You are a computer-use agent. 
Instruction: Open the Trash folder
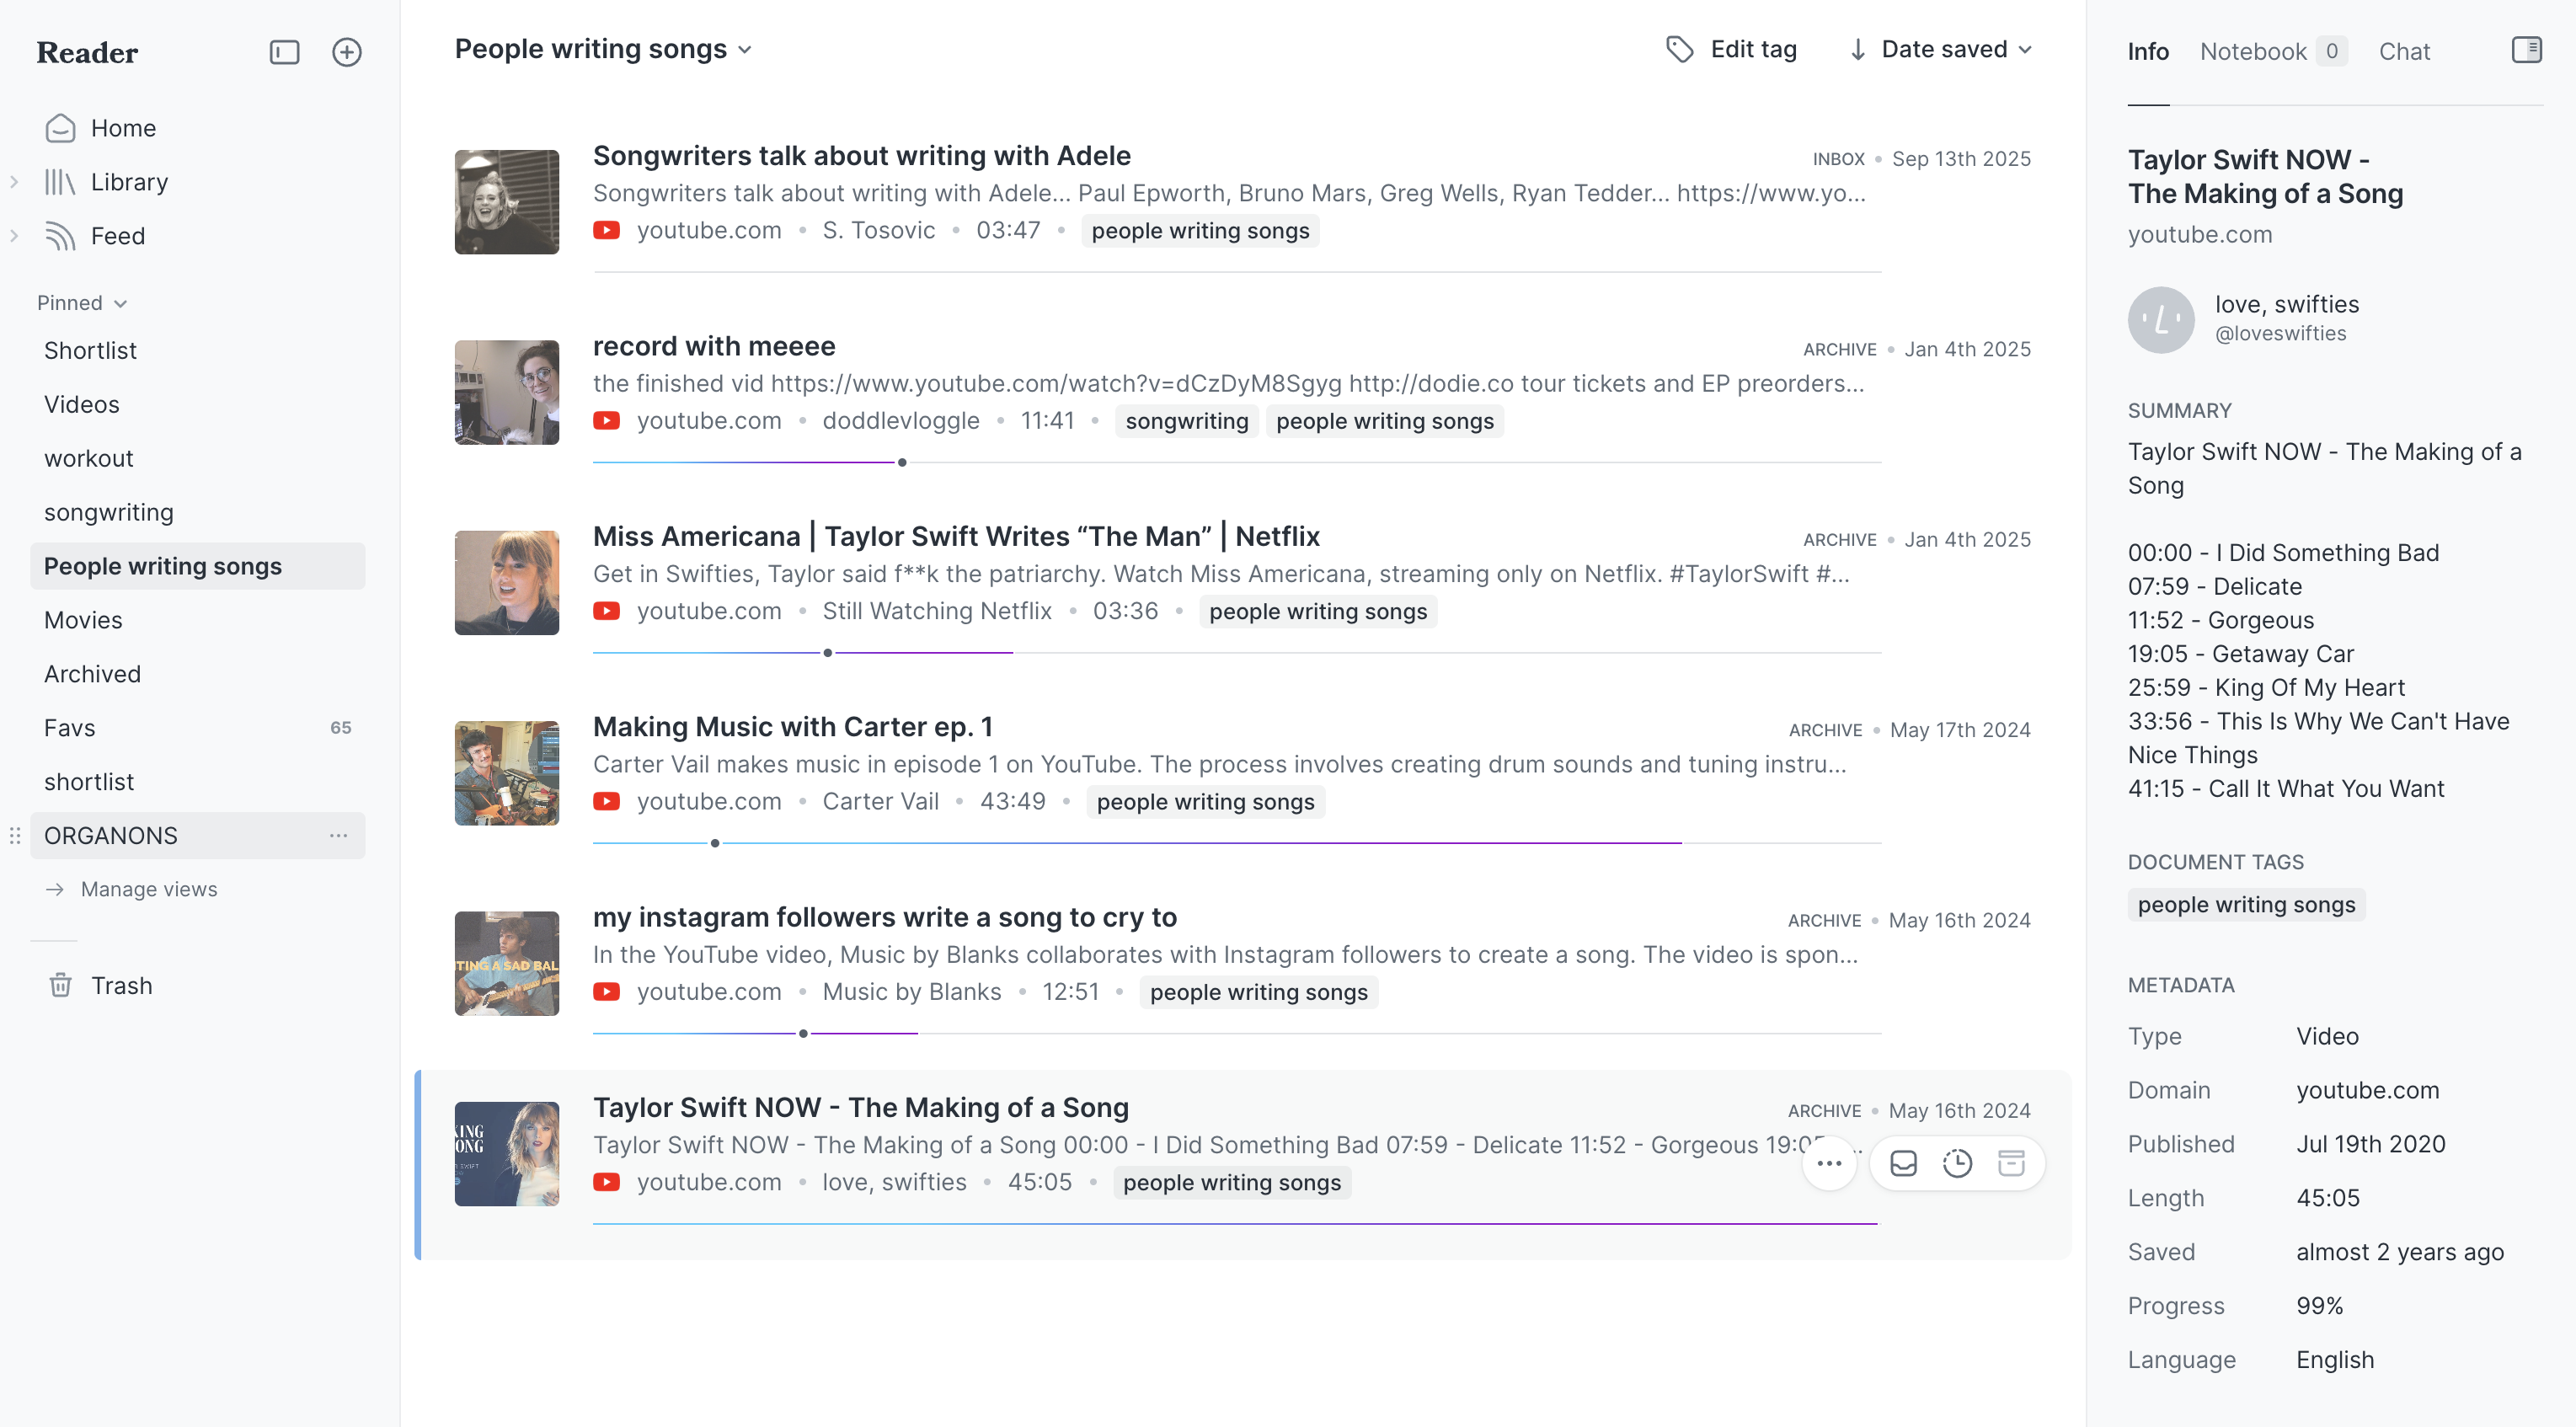coord(121,985)
